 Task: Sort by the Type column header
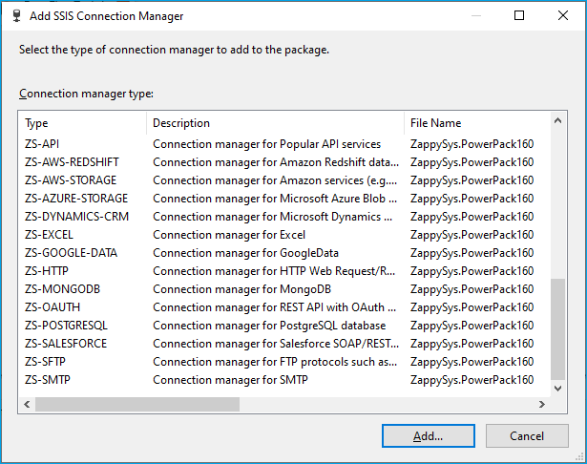tap(82, 123)
